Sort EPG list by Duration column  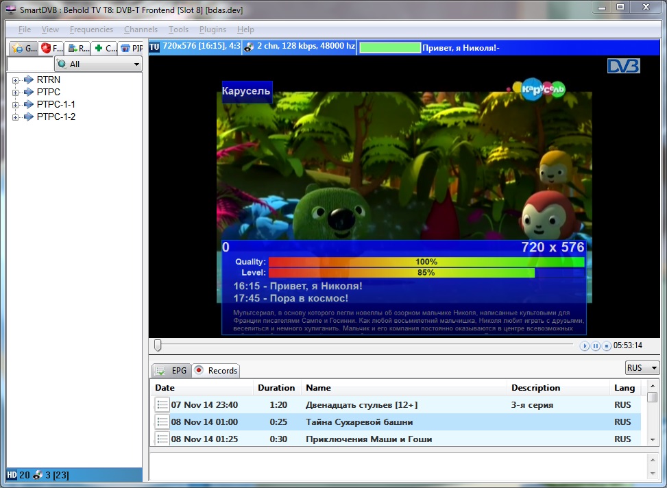tap(276, 388)
